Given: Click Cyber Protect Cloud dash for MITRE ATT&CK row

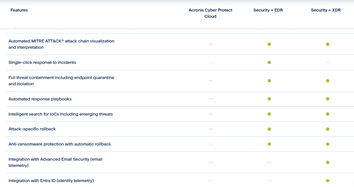Looking at the screenshot, I should [x=211, y=44].
